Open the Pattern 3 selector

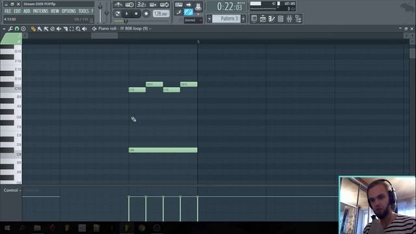click(226, 19)
